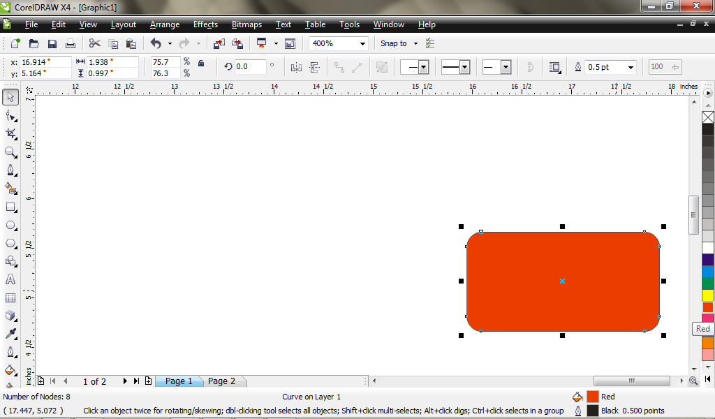Expand the Snap to dropdown
The image size is (715, 419).
click(415, 44)
